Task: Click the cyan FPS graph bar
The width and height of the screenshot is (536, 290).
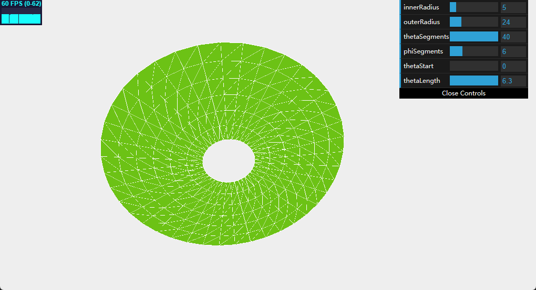Action: coord(21,18)
